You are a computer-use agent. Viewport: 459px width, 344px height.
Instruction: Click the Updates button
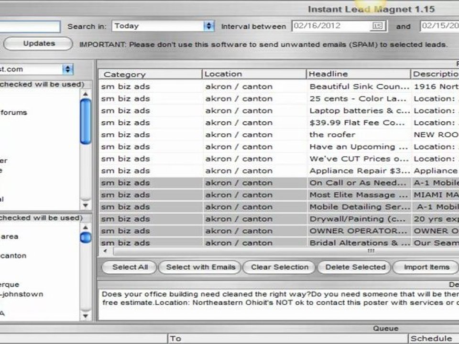pyautogui.click(x=39, y=43)
